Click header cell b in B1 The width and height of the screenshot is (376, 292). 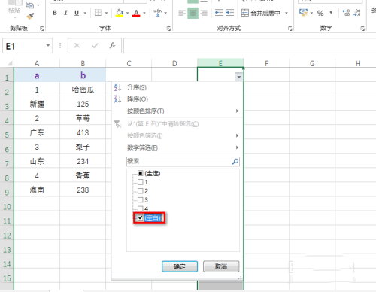click(x=83, y=75)
